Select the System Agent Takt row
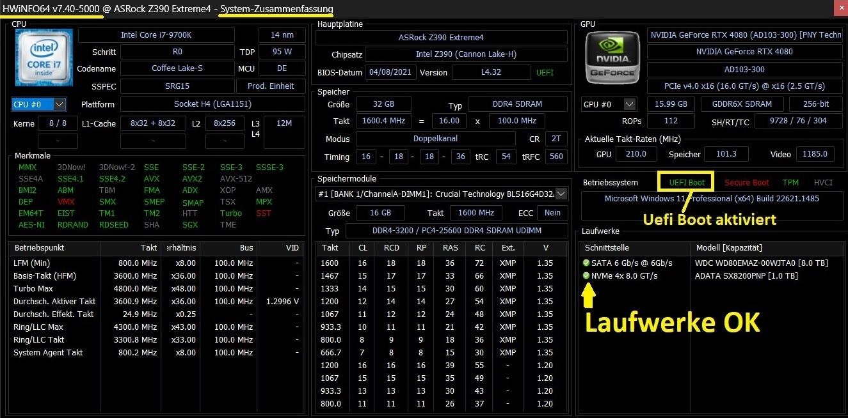The width and height of the screenshot is (848, 418). [x=157, y=352]
